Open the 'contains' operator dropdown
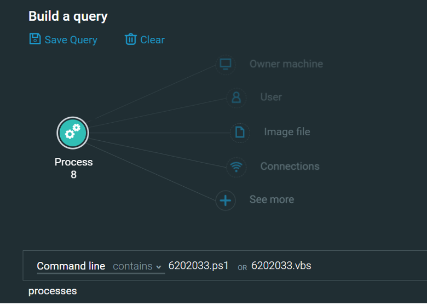The width and height of the screenshot is (427, 304). [x=137, y=266]
